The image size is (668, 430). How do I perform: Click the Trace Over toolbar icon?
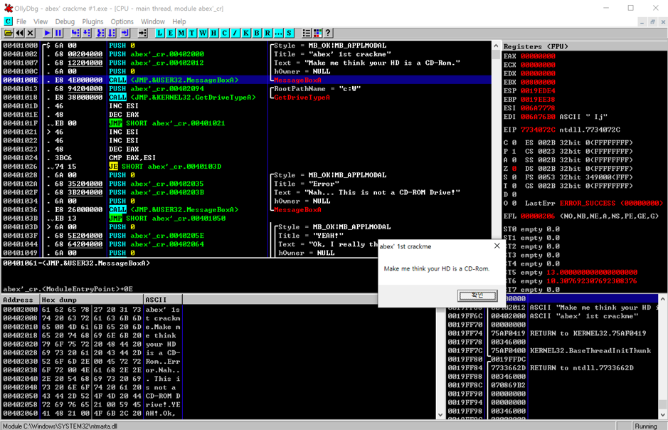[x=112, y=33]
